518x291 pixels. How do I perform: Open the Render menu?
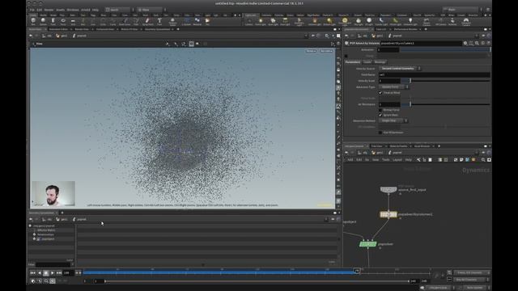(x=49, y=10)
